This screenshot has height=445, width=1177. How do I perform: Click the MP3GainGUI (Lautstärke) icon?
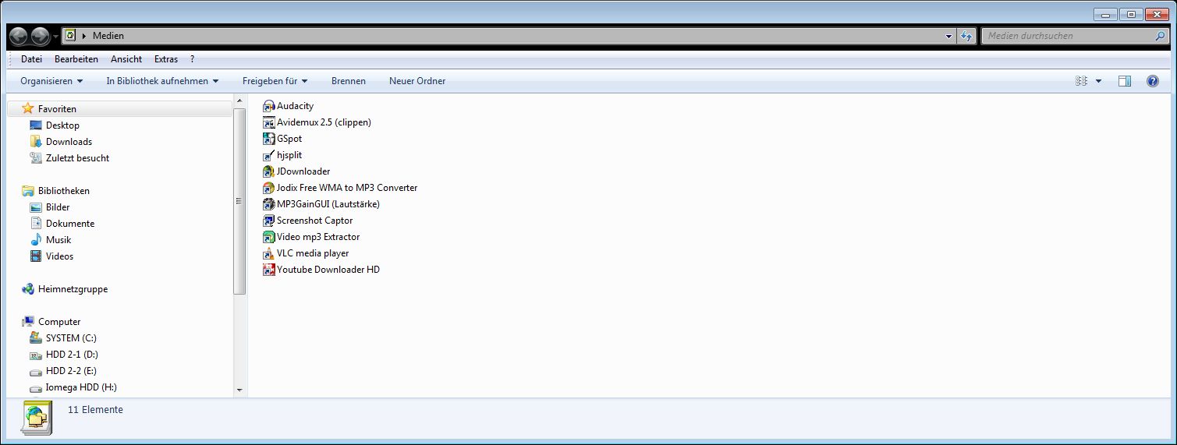(269, 204)
